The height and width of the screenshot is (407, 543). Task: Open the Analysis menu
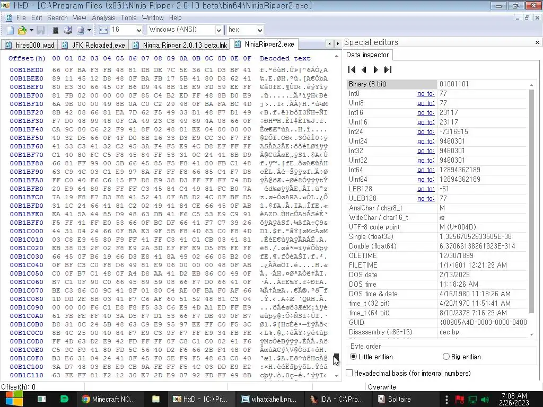pyautogui.click(x=103, y=17)
